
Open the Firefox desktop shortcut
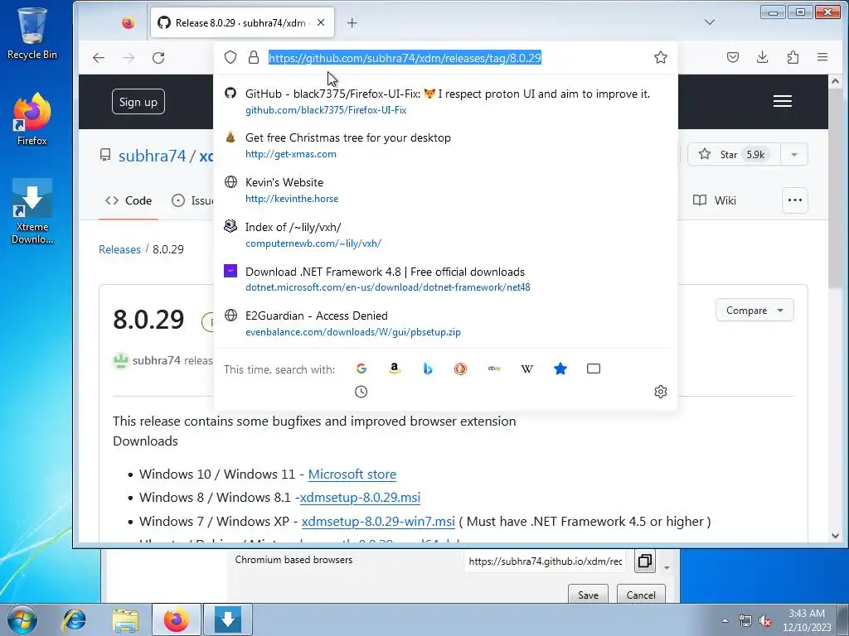(32, 119)
